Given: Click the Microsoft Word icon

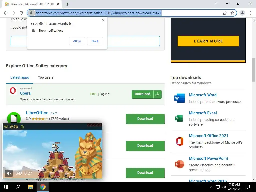Looking at the screenshot, I should point(179,98).
